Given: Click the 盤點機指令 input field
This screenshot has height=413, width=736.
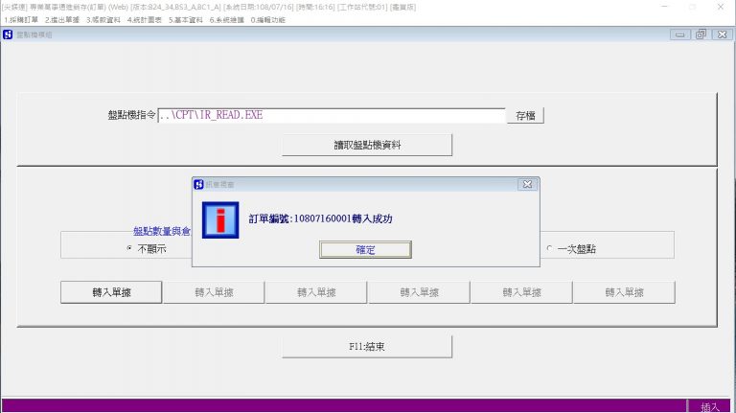Looking at the screenshot, I should pyautogui.click(x=332, y=115).
